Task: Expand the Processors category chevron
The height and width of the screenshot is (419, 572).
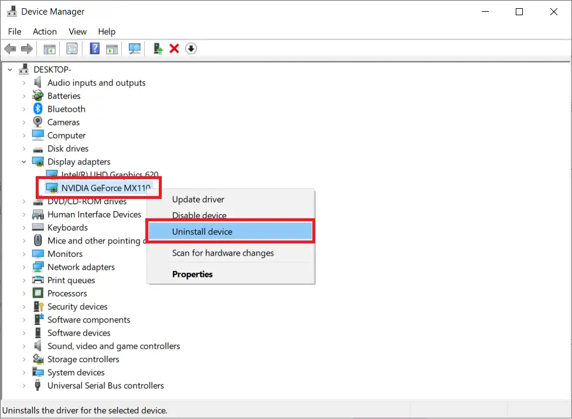Action: tap(24, 293)
